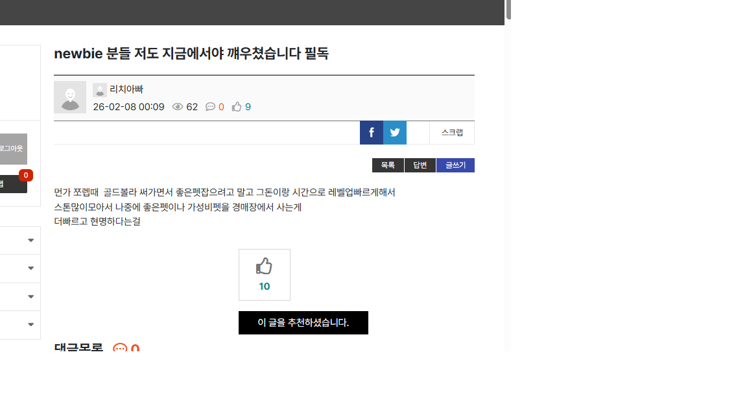Click the comment bubble icon in post header
Screen dimensions: 747x420
[210, 107]
